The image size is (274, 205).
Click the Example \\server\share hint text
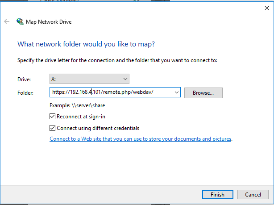(77, 105)
